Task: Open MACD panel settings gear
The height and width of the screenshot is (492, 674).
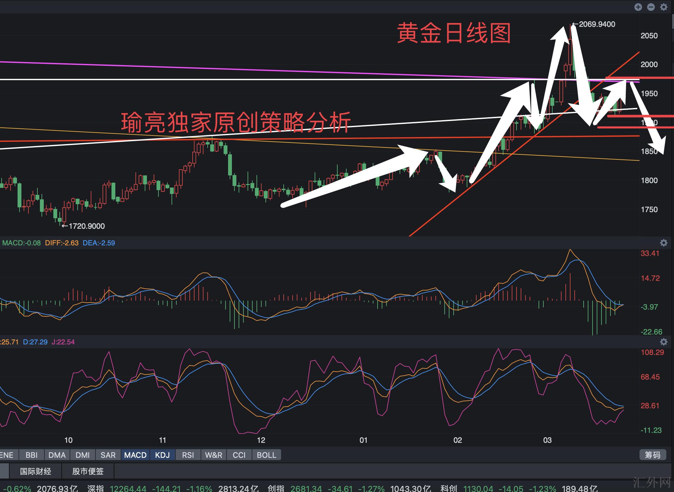Action: (x=664, y=243)
